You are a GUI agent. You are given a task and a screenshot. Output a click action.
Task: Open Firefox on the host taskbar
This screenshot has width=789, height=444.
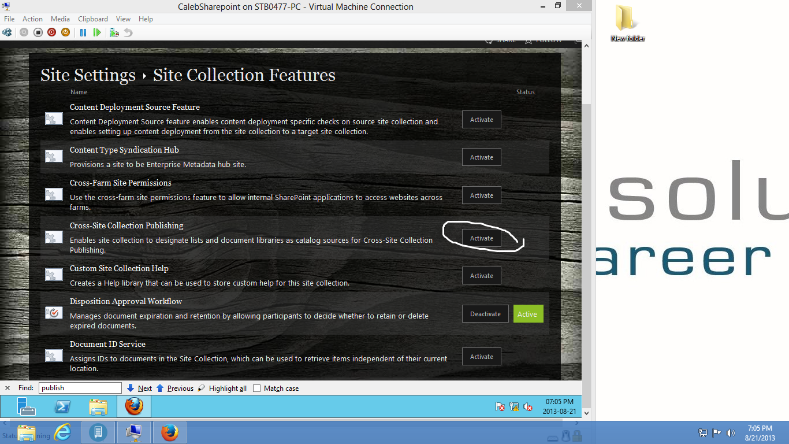click(170, 432)
